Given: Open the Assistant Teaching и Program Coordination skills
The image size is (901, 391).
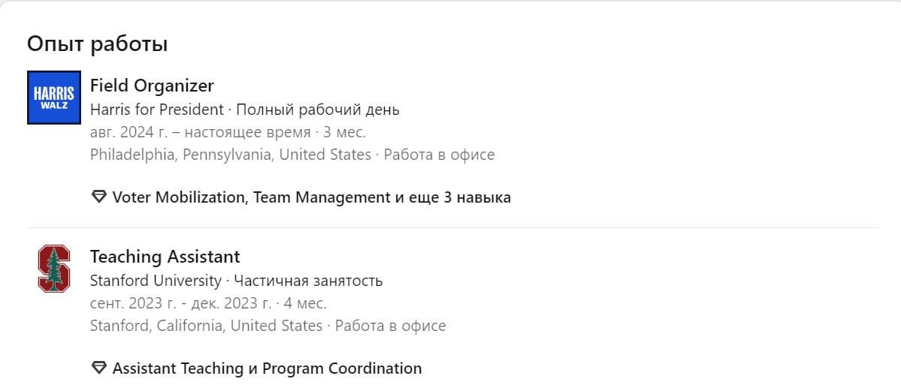Looking at the screenshot, I should [x=268, y=368].
